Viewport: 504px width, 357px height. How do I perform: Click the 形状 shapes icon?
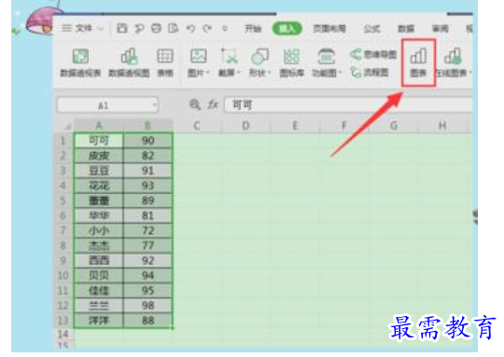pyautogui.click(x=259, y=57)
